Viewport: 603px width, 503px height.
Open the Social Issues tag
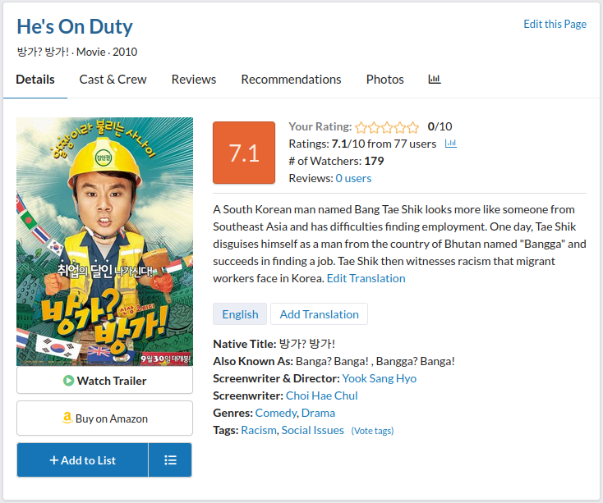pyautogui.click(x=312, y=431)
